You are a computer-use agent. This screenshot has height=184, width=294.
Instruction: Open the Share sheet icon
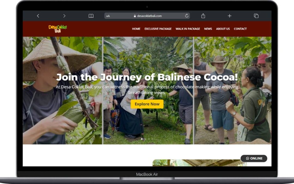coord(203,16)
